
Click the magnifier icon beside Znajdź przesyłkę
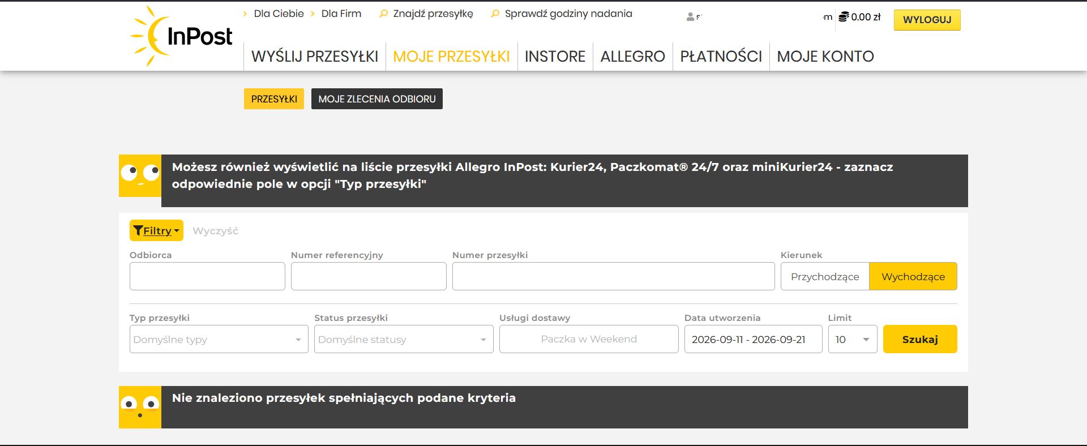coord(383,14)
